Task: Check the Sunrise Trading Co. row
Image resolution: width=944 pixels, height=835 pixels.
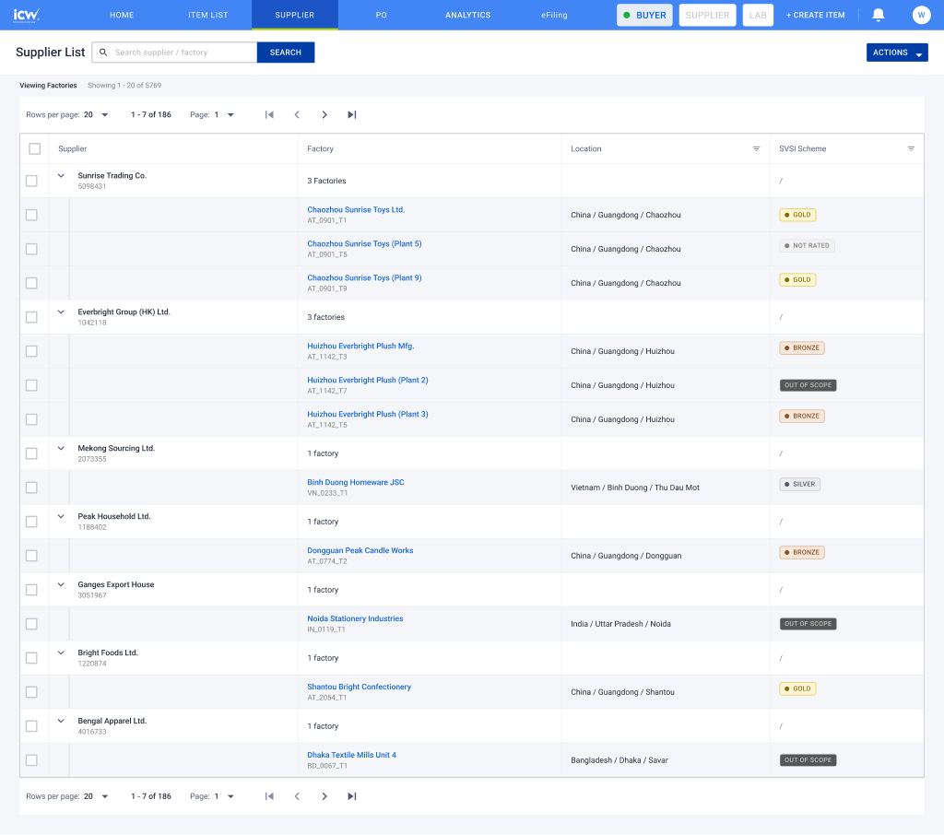Action: click(31, 181)
